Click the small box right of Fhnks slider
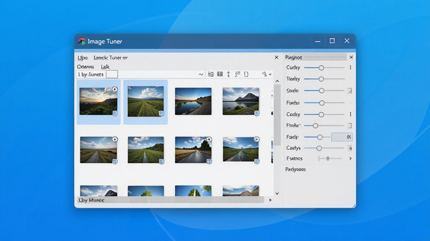 350,125
